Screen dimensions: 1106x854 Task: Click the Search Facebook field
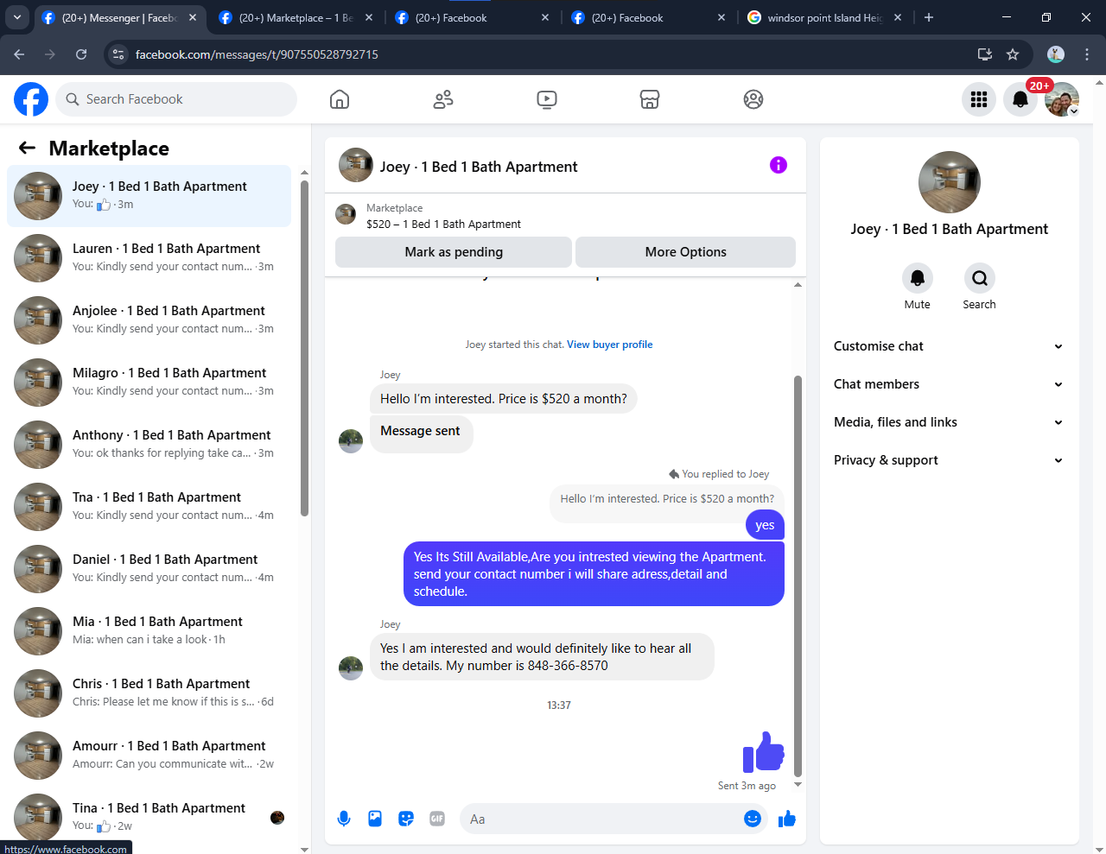click(x=176, y=99)
